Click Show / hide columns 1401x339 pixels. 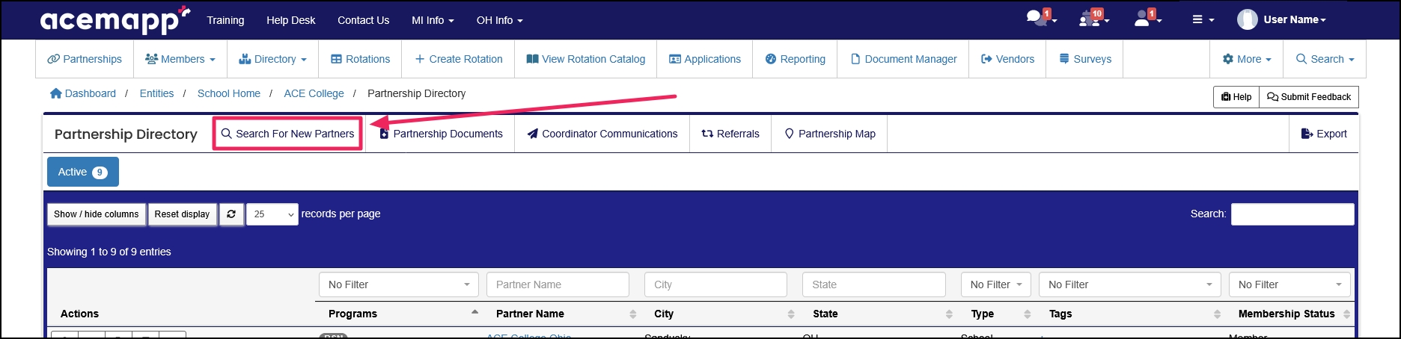[x=97, y=214]
